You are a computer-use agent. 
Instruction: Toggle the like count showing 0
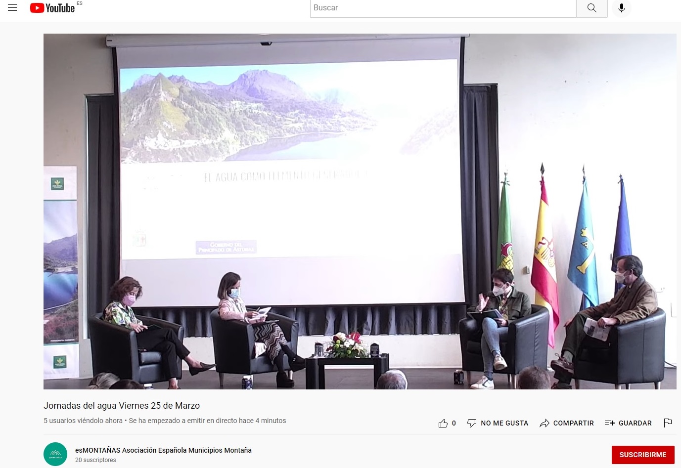click(x=454, y=423)
